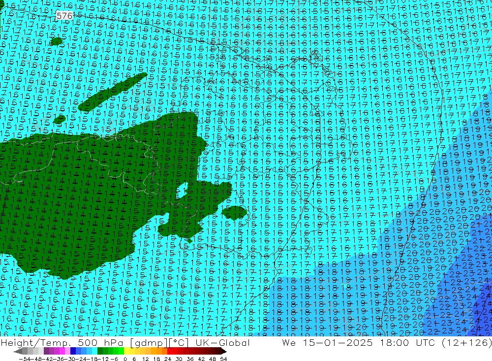Click the '42' legend scale value

click(201, 359)
